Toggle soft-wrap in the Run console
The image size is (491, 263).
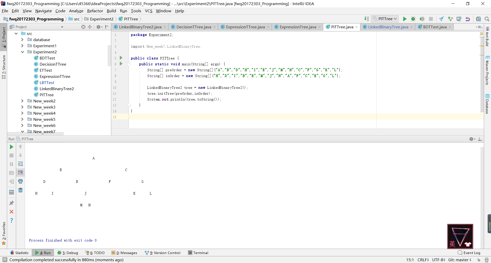click(20, 164)
